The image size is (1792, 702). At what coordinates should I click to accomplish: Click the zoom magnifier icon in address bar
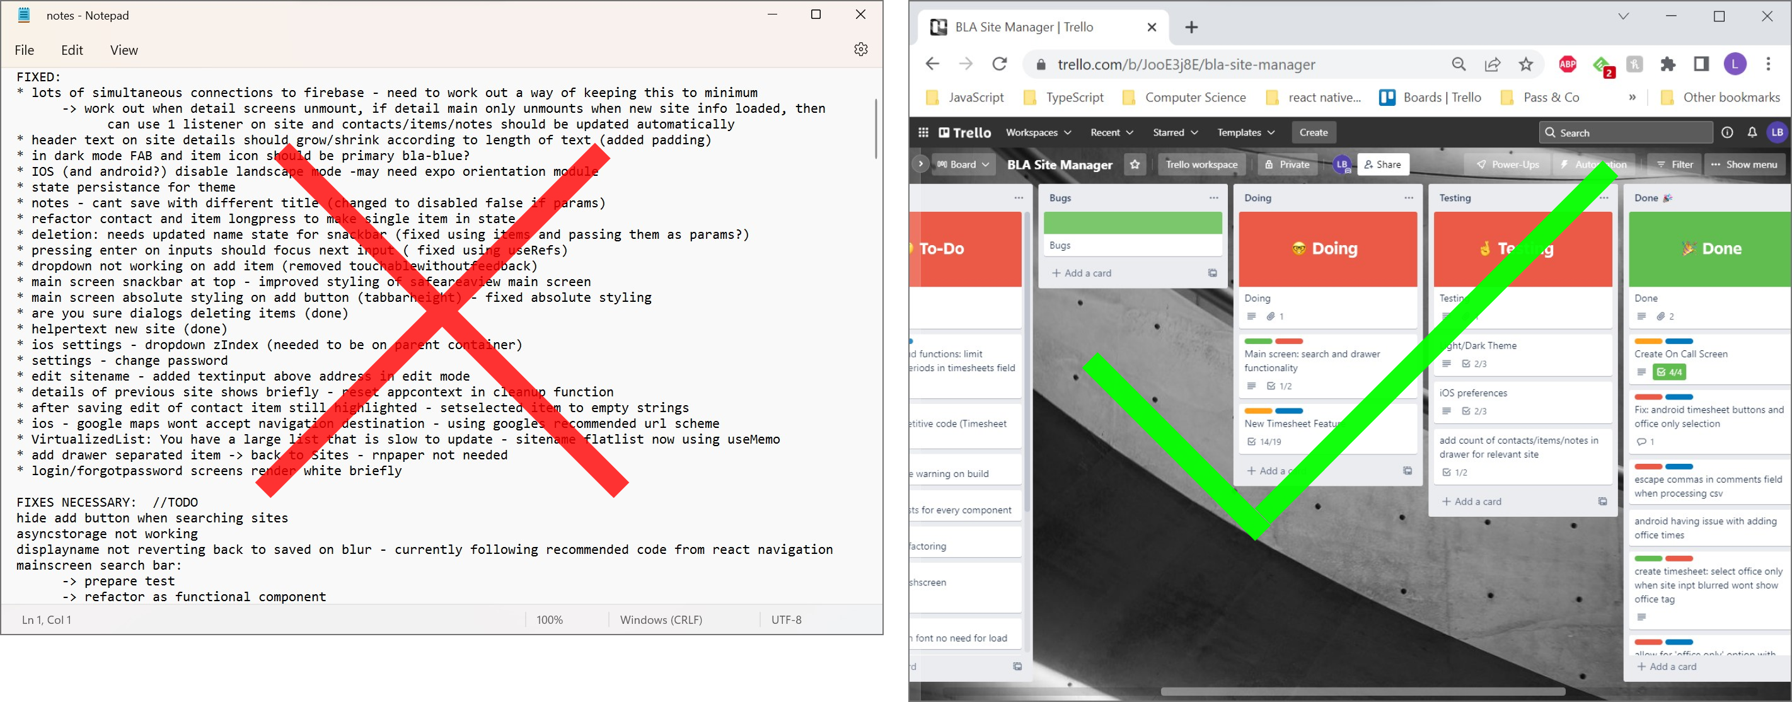[x=1459, y=64]
